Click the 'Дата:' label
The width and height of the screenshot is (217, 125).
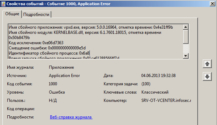[x=108, y=76]
